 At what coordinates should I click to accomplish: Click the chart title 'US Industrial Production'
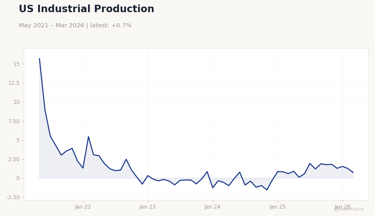(x=86, y=9)
